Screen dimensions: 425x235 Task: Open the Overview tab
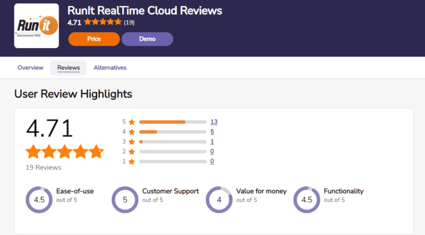[x=30, y=68]
